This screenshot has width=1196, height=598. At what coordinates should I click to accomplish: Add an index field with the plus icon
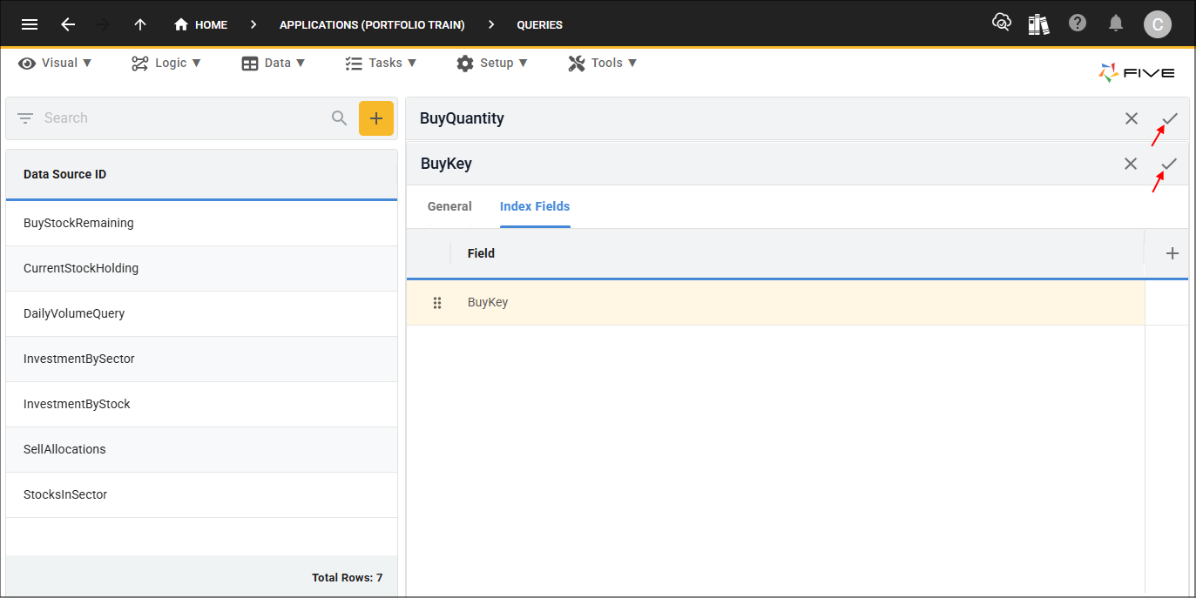[1172, 253]
